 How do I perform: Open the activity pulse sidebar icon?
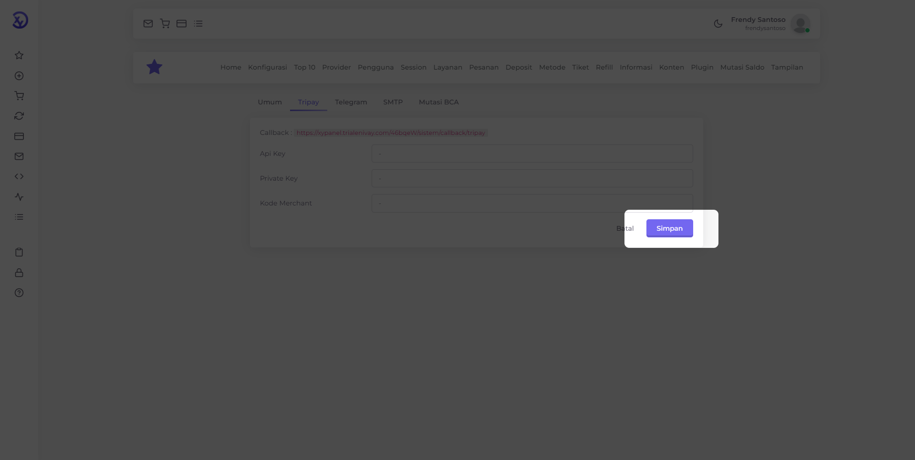(19, 197)
